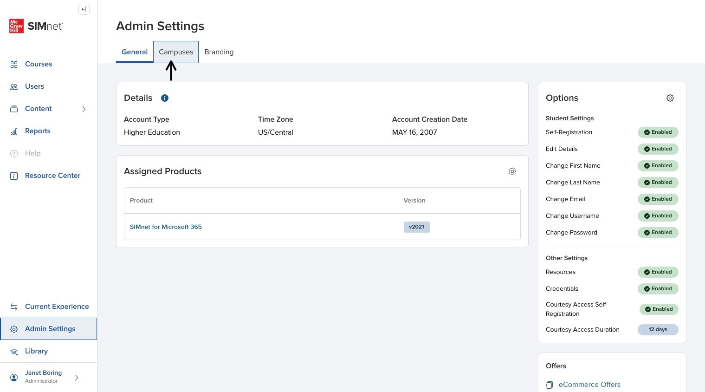Screen dimensions: 705x392
Task: Click the Details info icon
Action: point(165,98)
